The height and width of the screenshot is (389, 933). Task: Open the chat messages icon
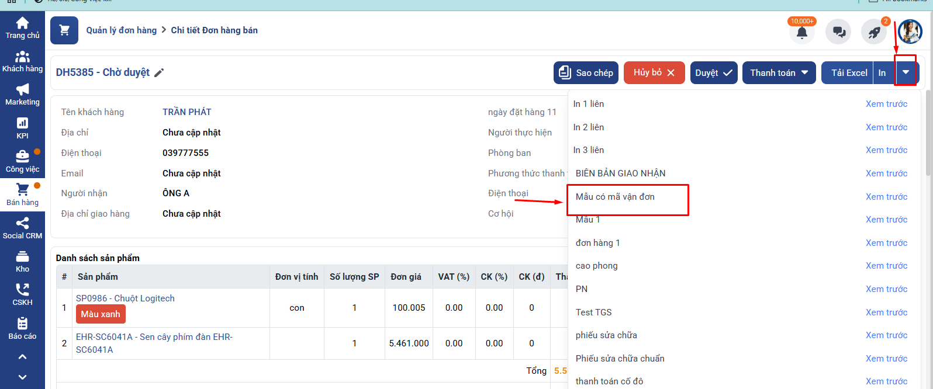click(x=838, y=32)
